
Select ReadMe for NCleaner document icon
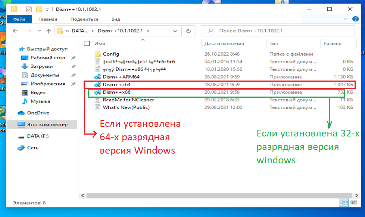(97, 100)
